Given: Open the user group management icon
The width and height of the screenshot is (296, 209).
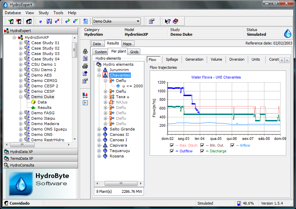Looking at the screenshot, I should click(x=29, y=21).
